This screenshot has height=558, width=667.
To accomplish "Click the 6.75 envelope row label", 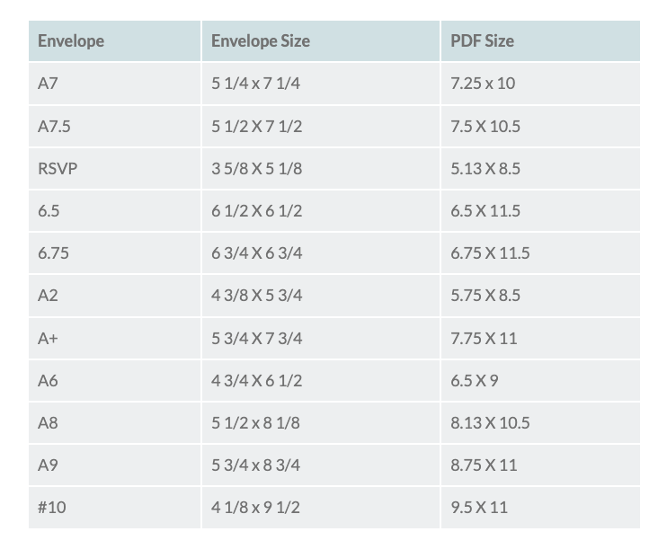I will (x=54, y=253).
